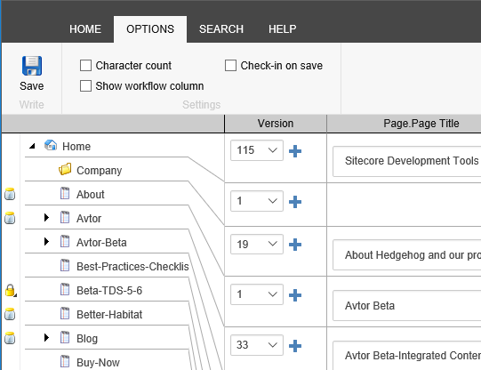Viewport: 481px width, 370px height.
Task: Switch to the HOME ribbon tab
Action: 85,29
